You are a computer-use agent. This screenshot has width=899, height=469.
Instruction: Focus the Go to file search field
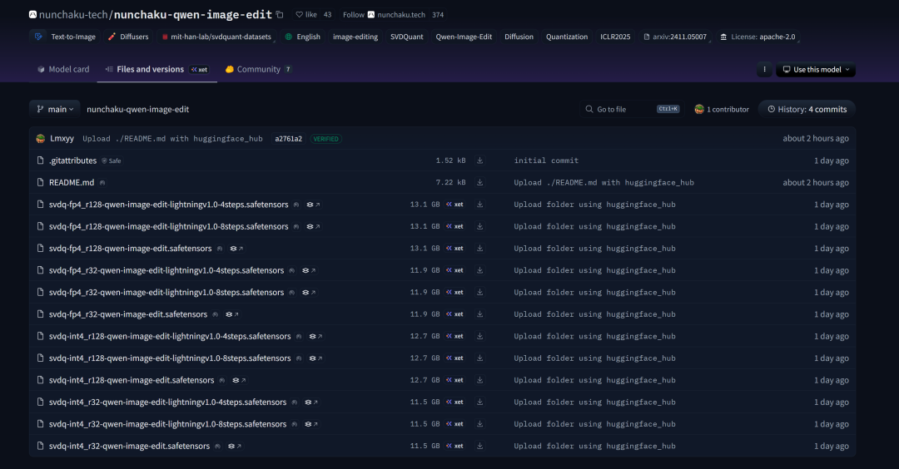[x=632, y=109]
